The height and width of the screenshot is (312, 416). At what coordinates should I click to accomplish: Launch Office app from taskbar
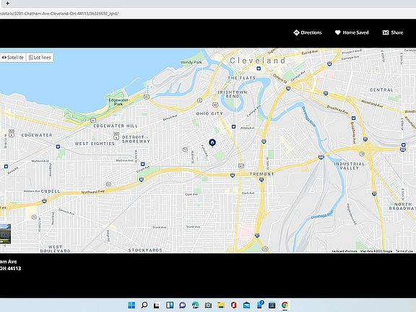pyautogui.click(x=233, y=305)
